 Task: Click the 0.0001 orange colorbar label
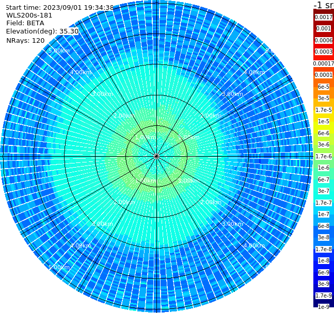point(324,75)
